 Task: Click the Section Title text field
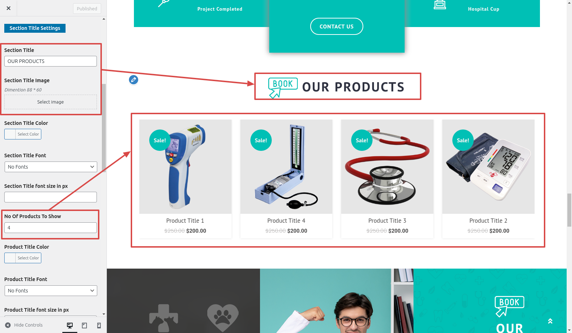(51, 61)
